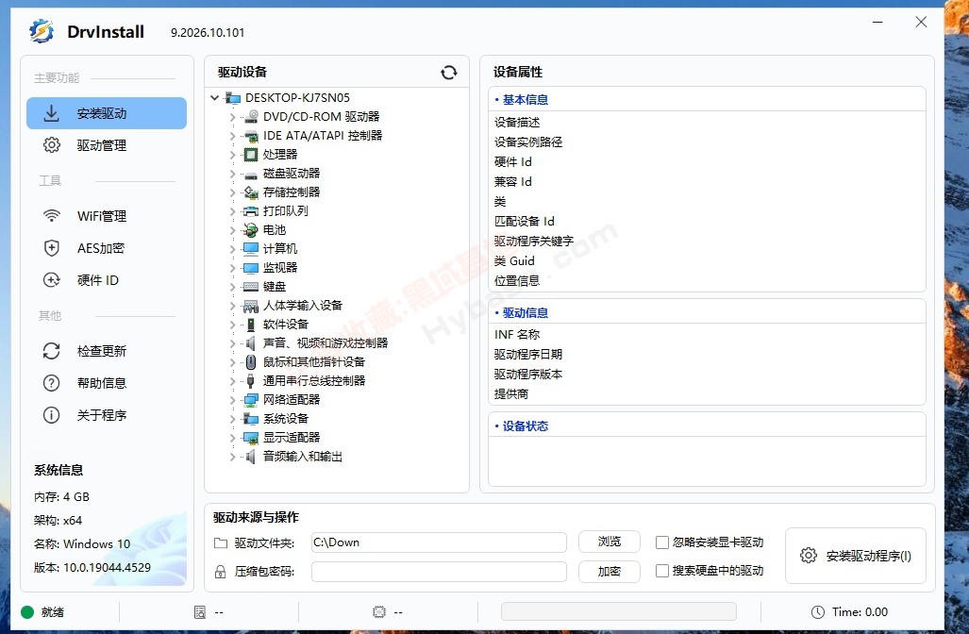Screen dimensions: 969x634
Task: Open the 硬件 ID tool
Action: 107,280
